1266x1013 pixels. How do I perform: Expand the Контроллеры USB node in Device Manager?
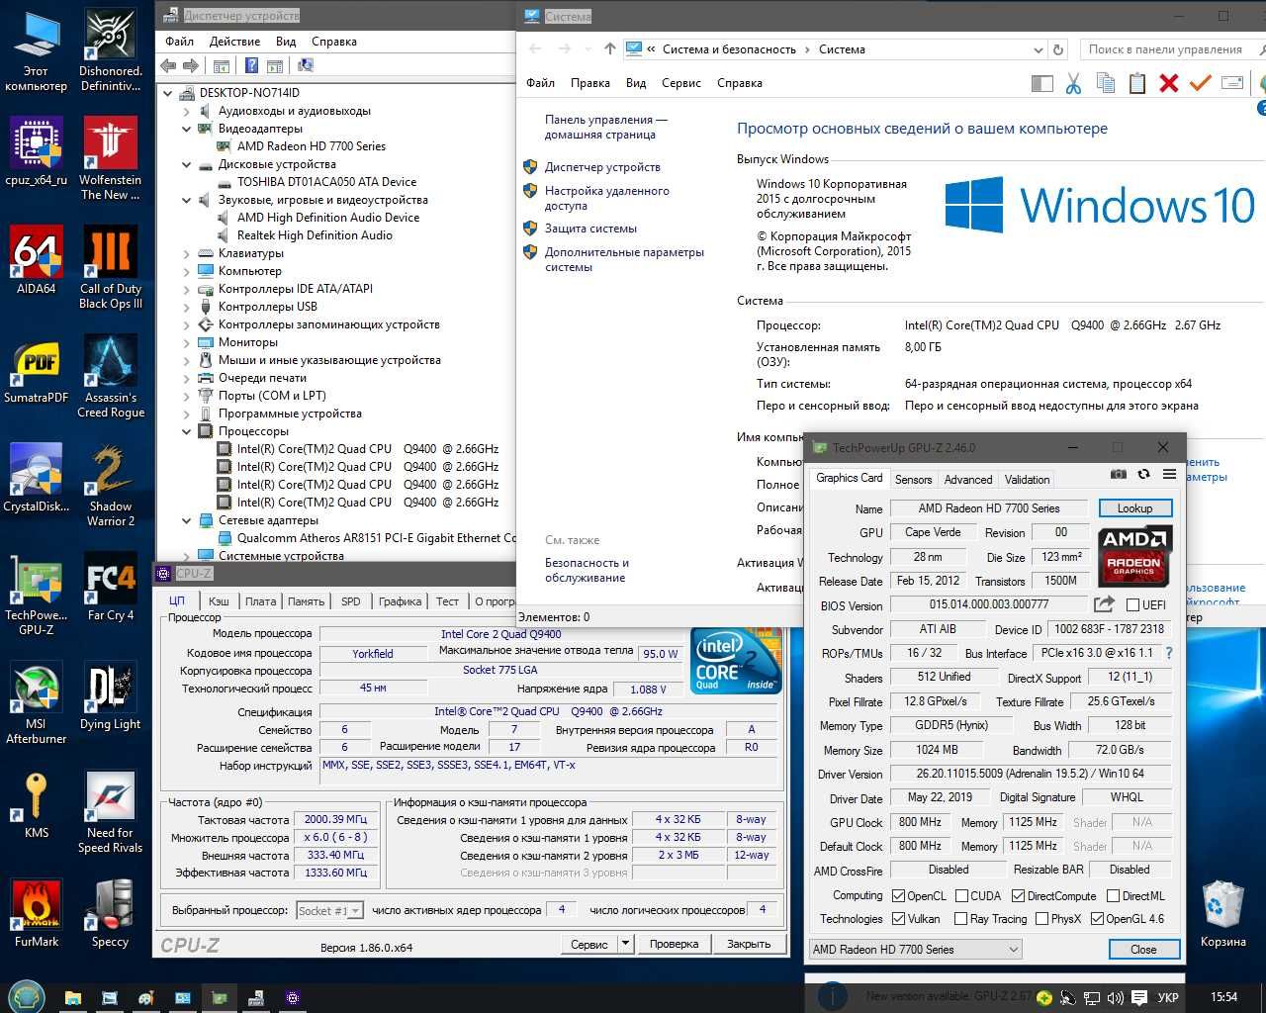[186, 307]
